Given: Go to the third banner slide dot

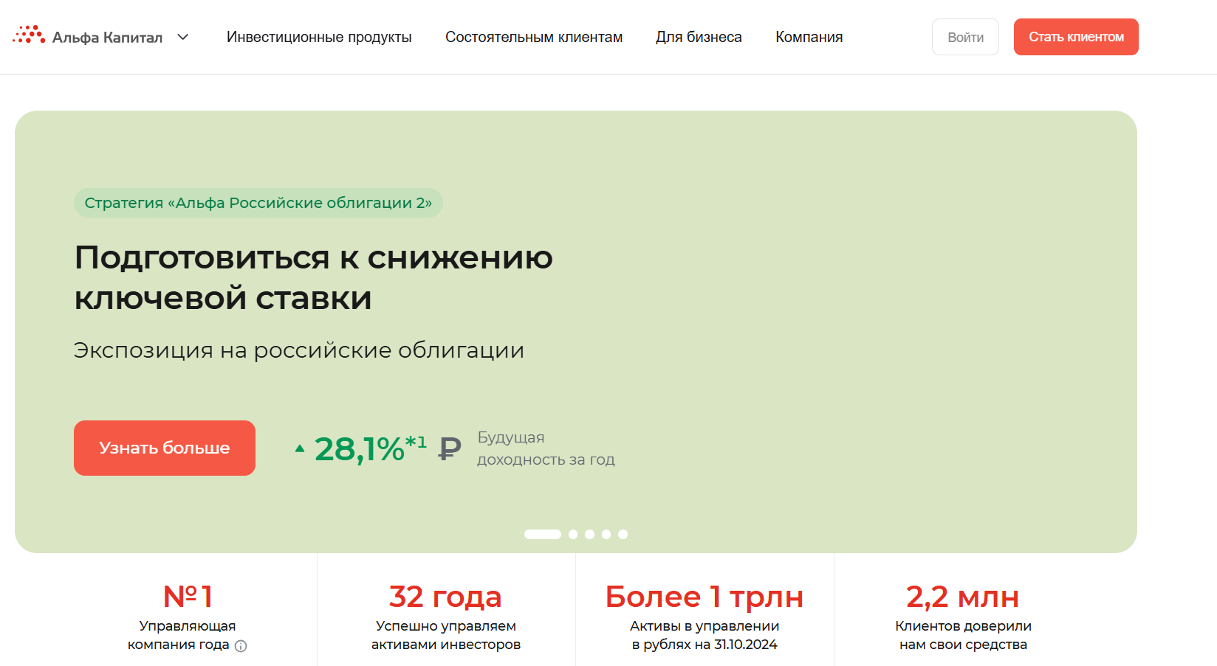Looking at the screenshot, I should 589,534.
